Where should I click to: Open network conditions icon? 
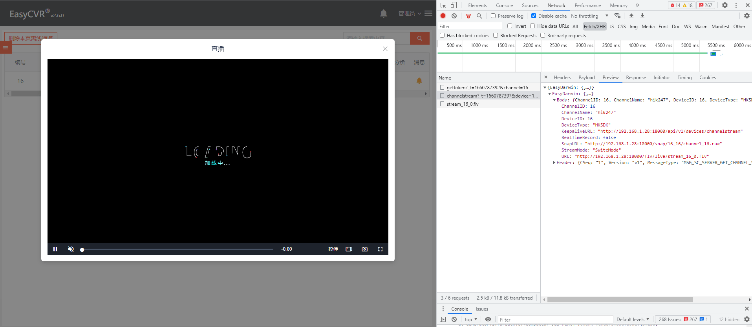[x=617, y=16]
